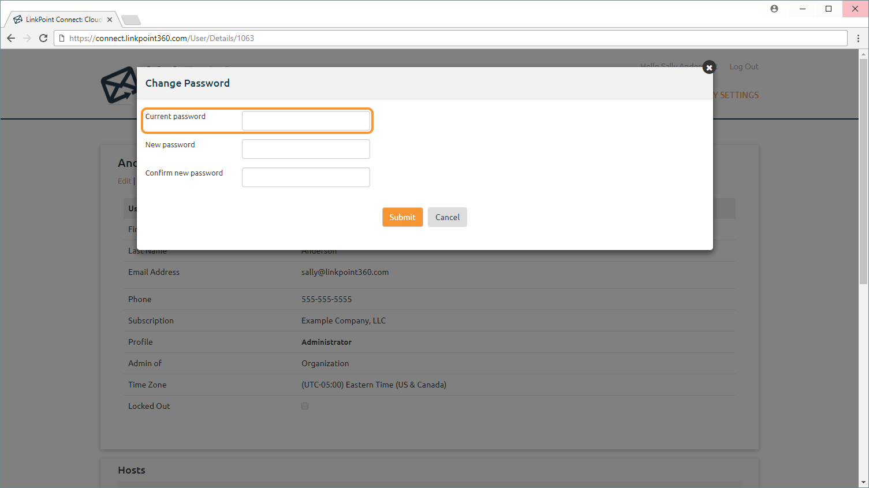Cancel the password change
This screenshot has width=869, height=488.
click(x=447, y=217)
